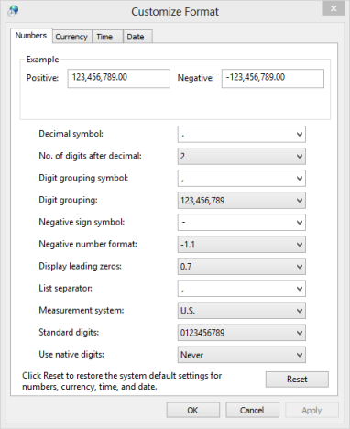Expand No. of digits after decimal dropdown
The width and height of the screenshot is (350, 429).
pos(242,156)
